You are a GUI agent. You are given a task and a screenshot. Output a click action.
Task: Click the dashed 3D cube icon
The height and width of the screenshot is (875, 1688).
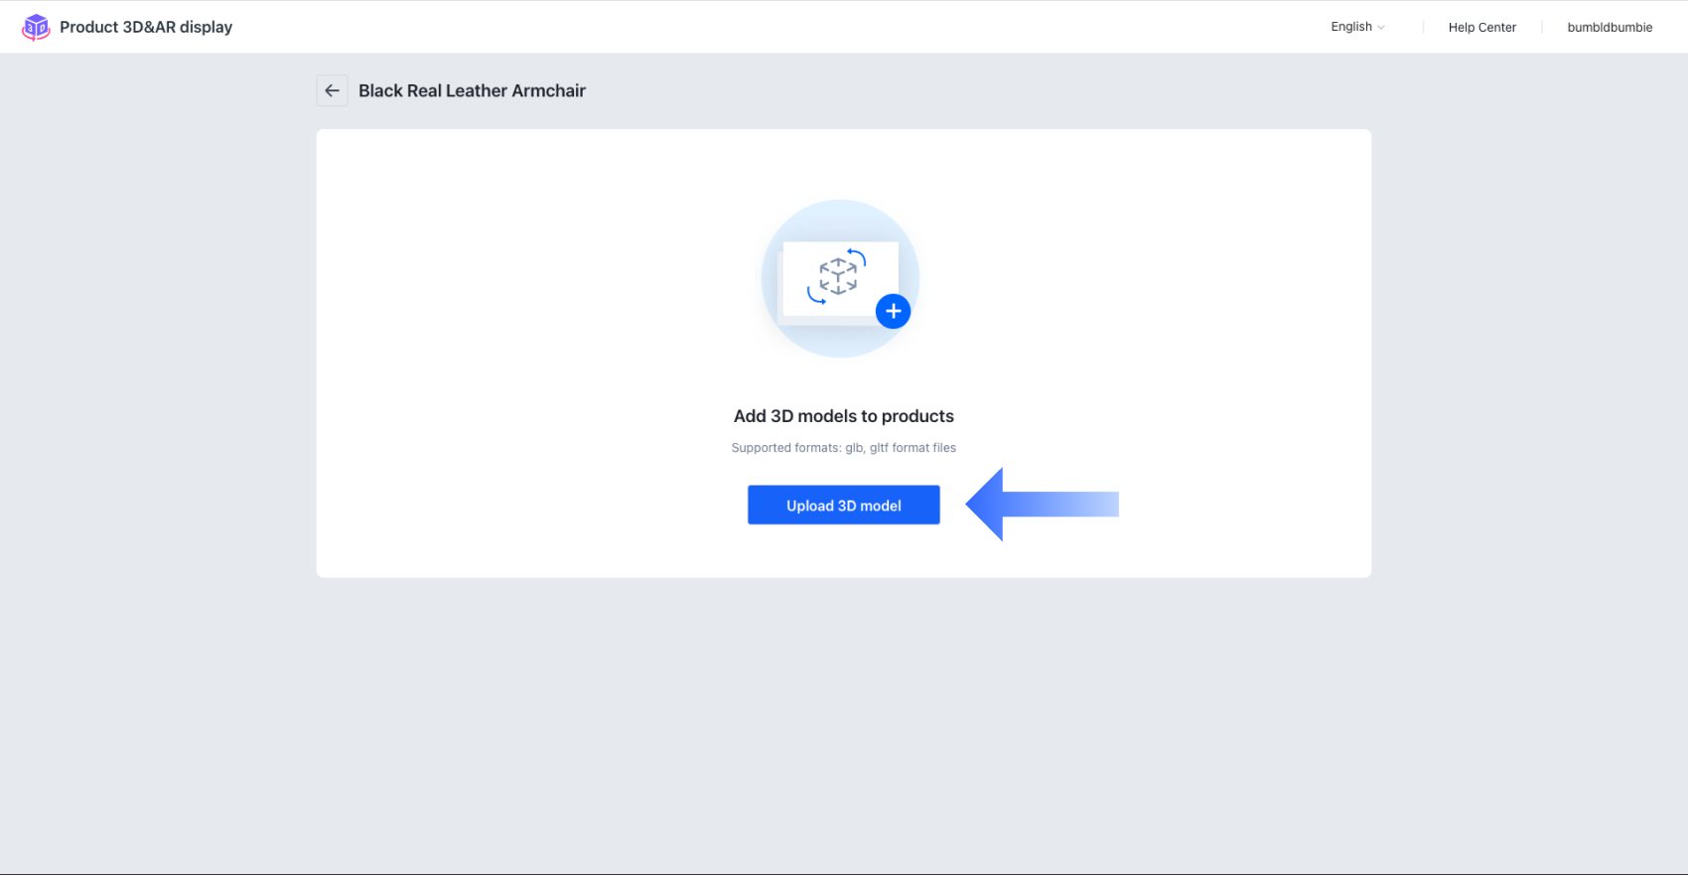(x=838, y=276)
